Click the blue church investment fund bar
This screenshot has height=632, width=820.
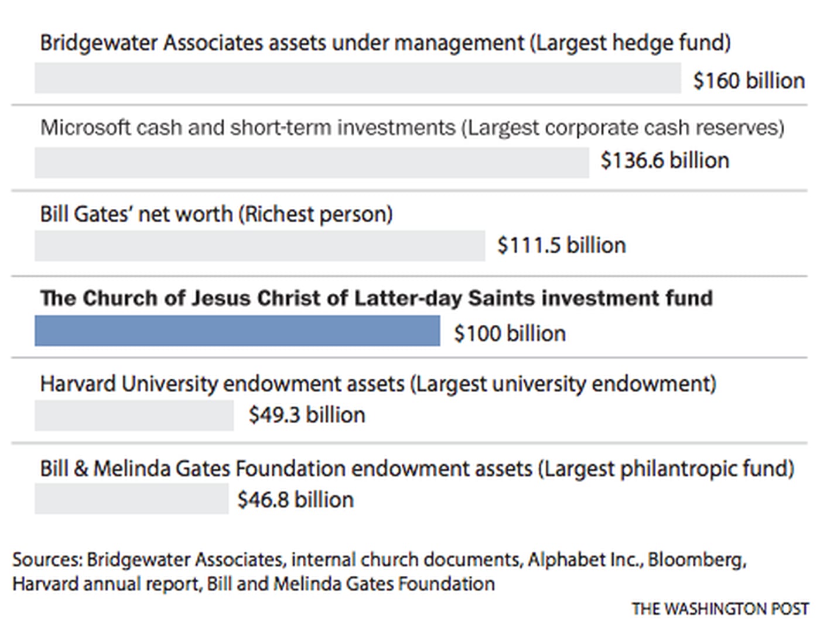[x=237, y=331]
